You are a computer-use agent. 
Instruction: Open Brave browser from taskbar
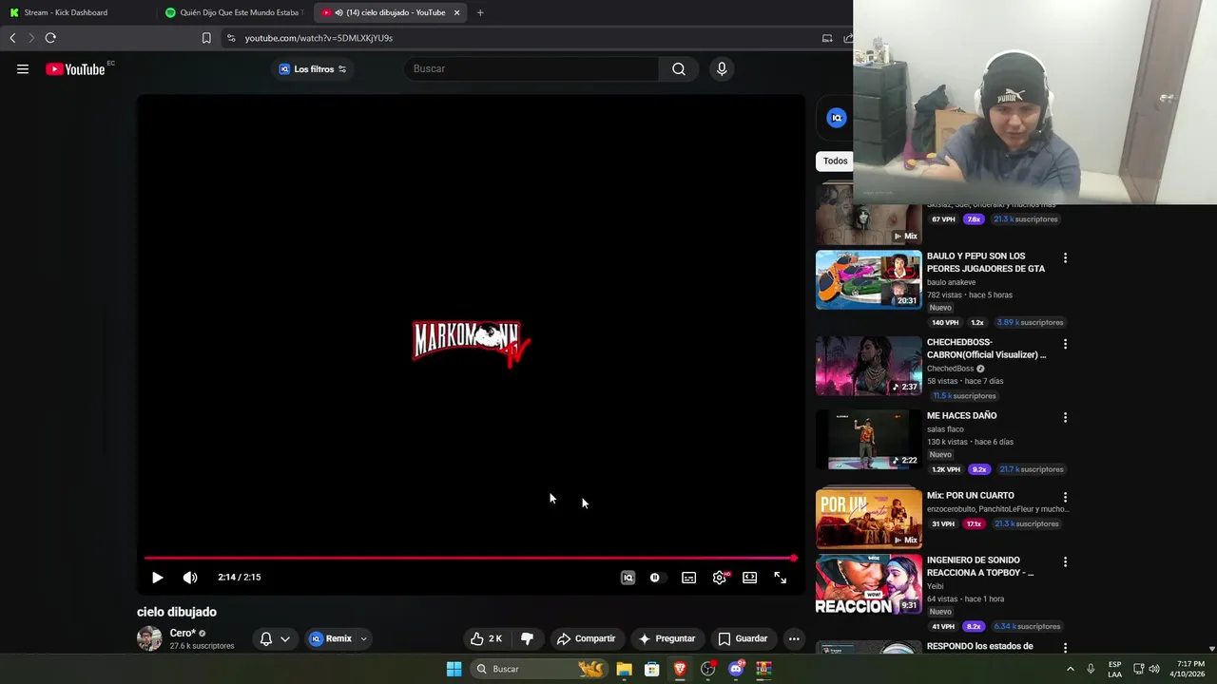click(680, 669)
